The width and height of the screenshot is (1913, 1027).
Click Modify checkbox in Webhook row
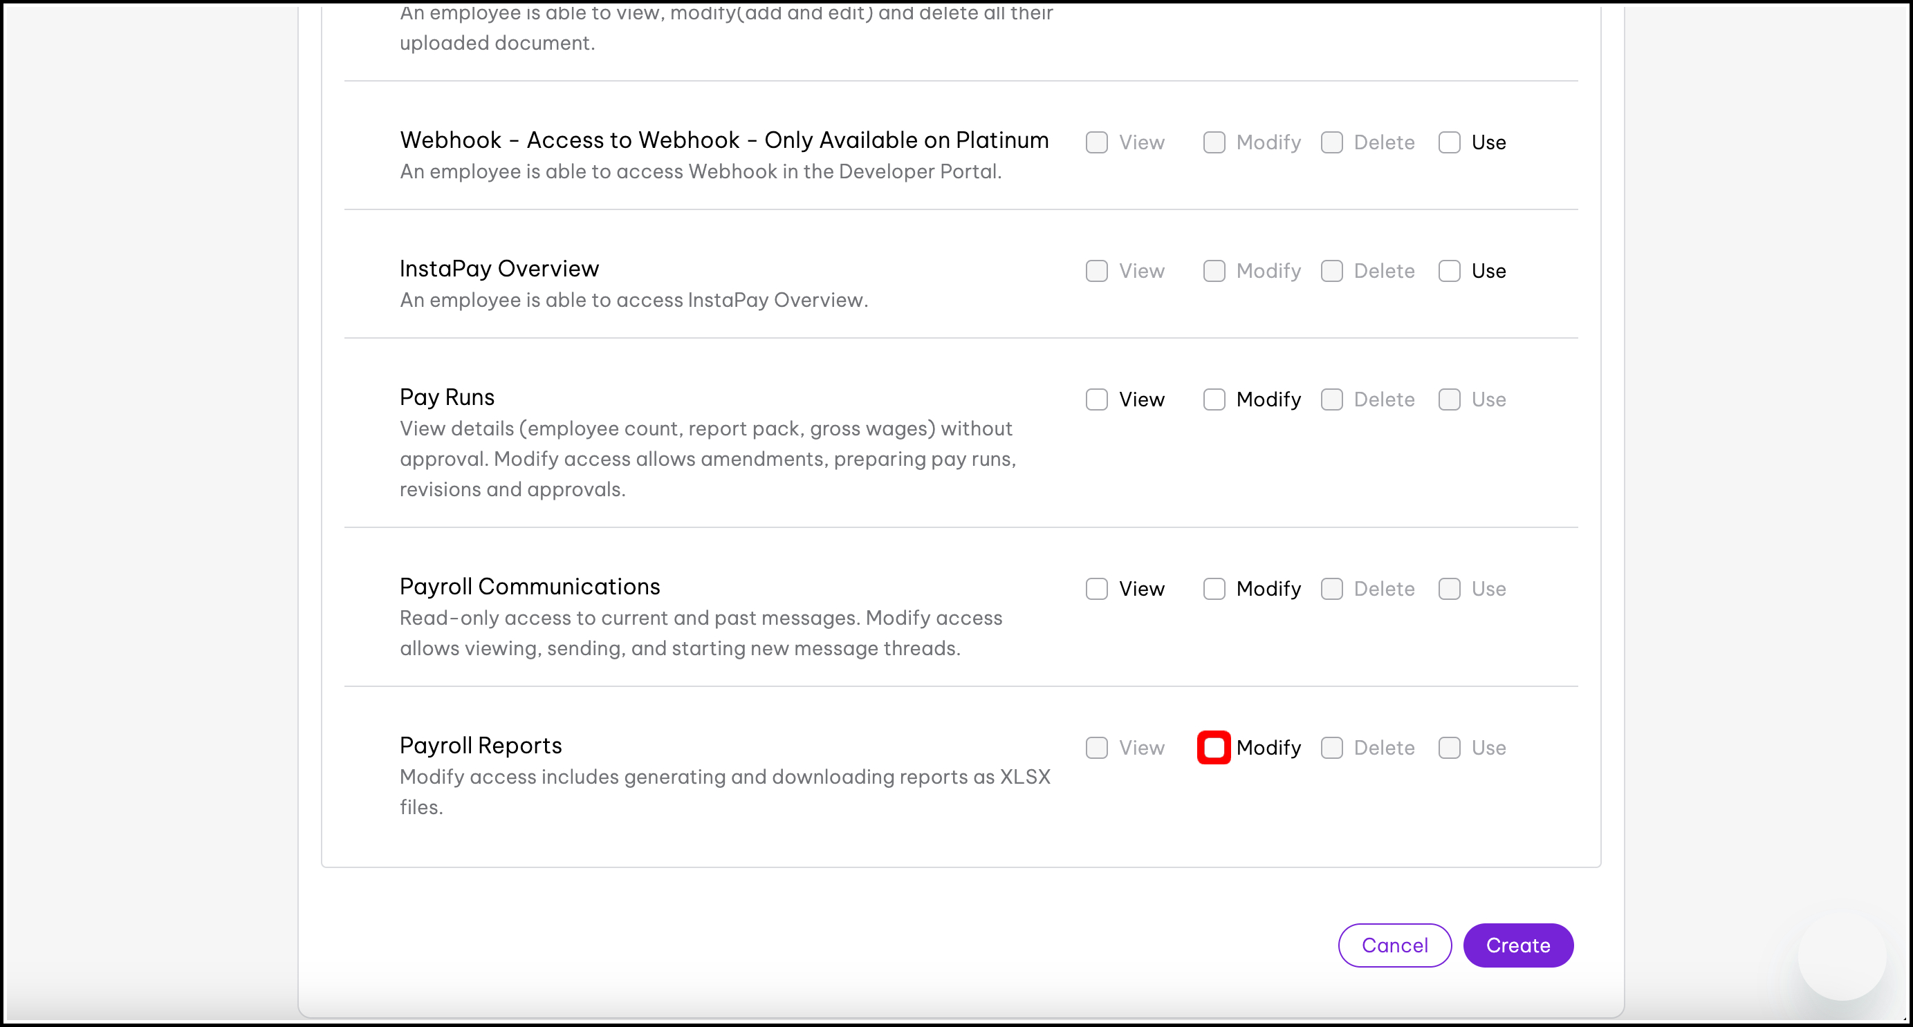coord(1214,142)
